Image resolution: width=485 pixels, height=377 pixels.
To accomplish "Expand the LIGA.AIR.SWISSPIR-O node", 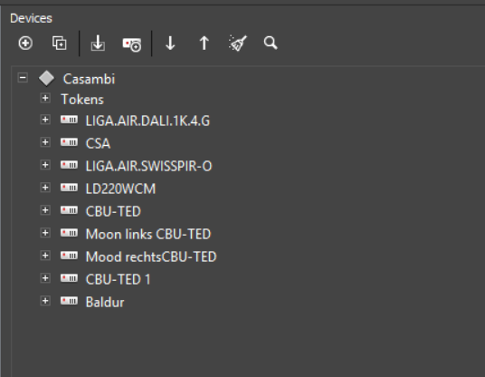I will pyautogui.click(x=45, y=165).
